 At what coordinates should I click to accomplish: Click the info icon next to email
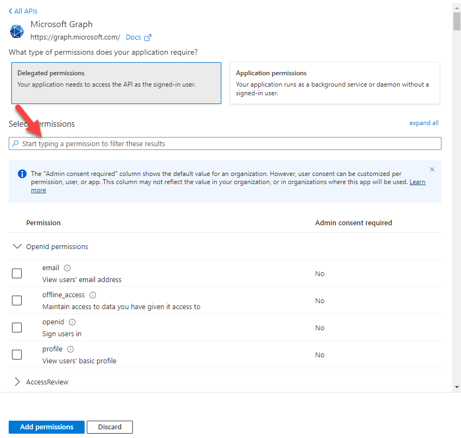click(x=67, y=268)
